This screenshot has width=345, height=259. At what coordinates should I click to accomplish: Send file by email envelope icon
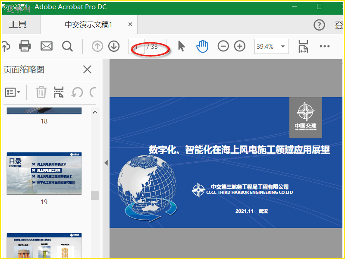point(47,46)
